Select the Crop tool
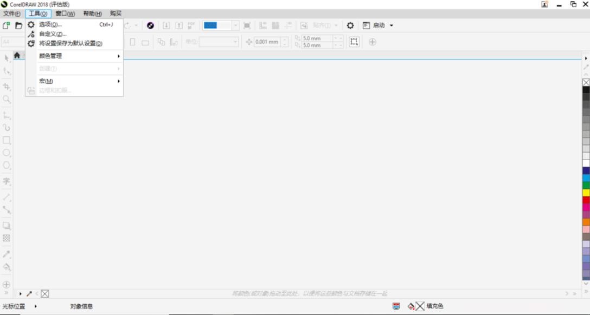This screenshot has height=315, width=590. tap(7, 87)
